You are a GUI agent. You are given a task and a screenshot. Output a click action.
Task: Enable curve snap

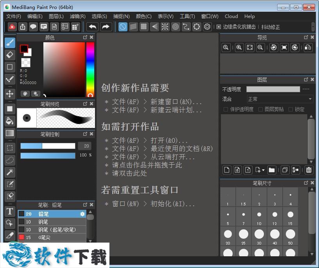point(186,27)
